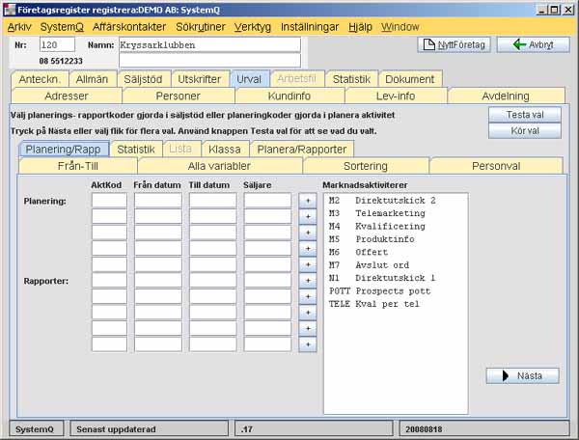Image resolution: width=579 pixels, height=440 pixels.
Task: Open the Lev-info tab
Action: click(396, 96)
